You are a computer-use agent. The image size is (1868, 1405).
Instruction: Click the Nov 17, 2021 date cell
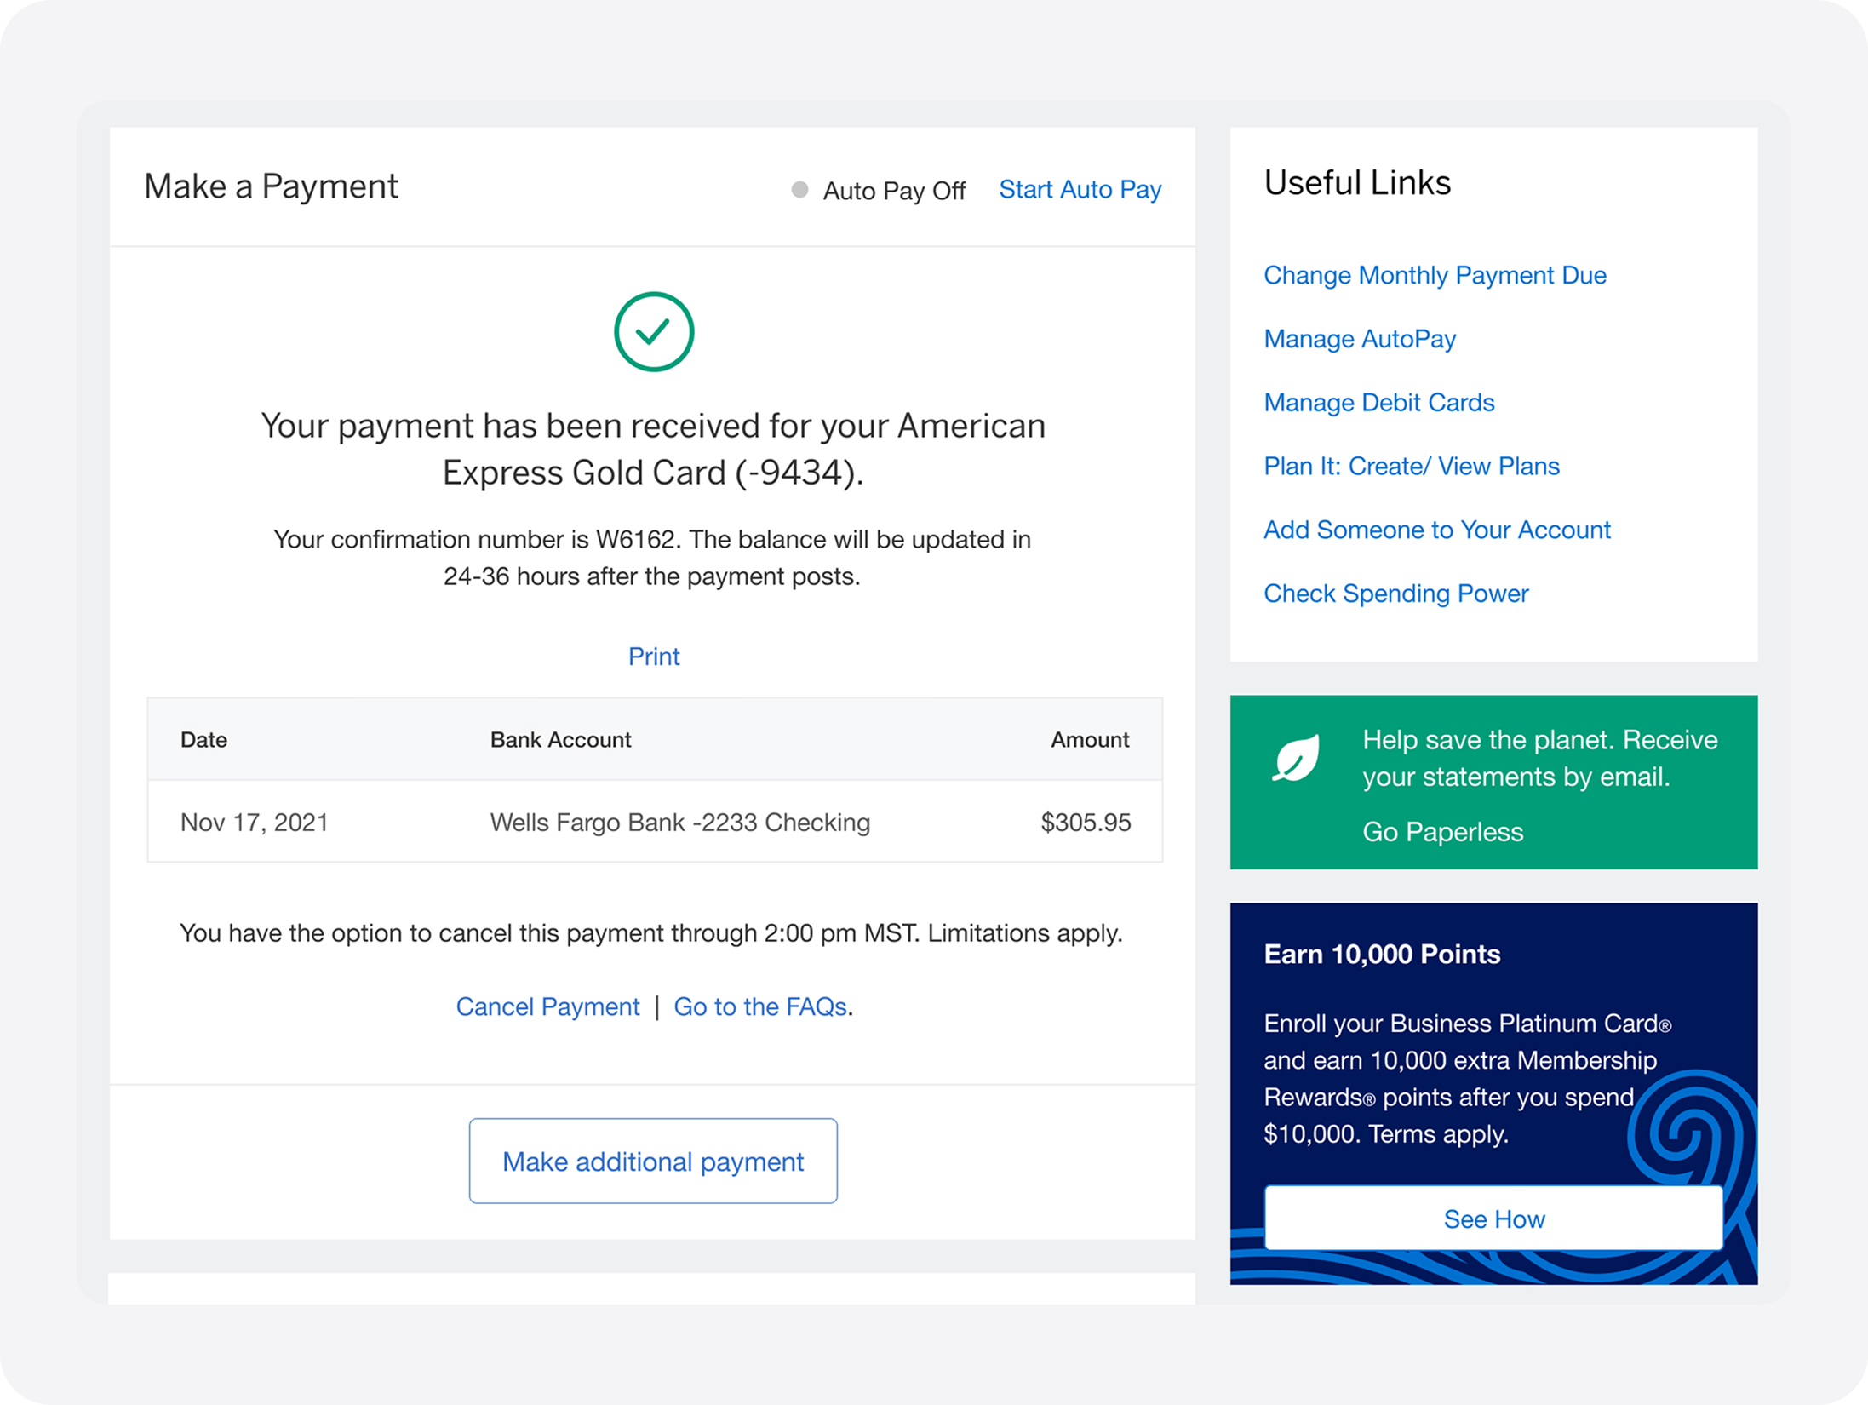pos(254,823)
